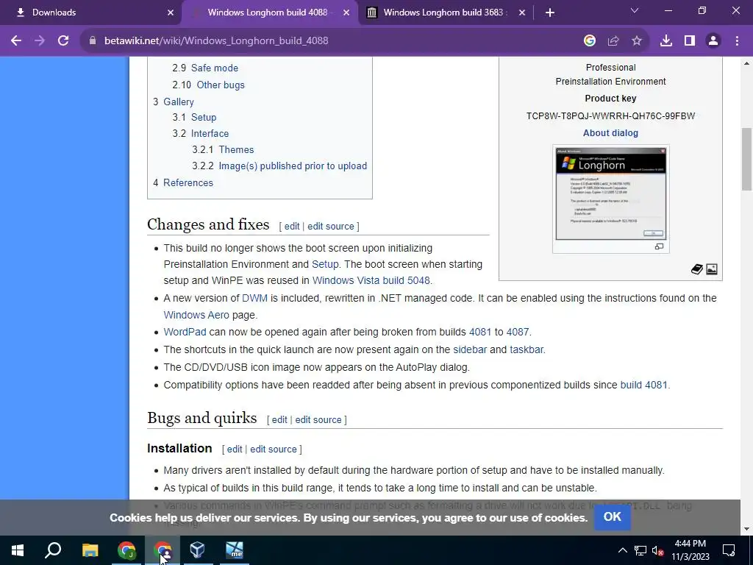This screenshot has width=753, height=565.
Task: Edit source of Changes and fixes
Action: 330,227
